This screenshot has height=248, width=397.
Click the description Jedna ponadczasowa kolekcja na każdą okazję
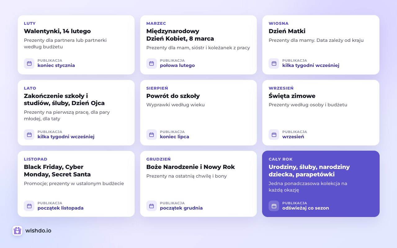pyautogui.click(x=308, y=187)
